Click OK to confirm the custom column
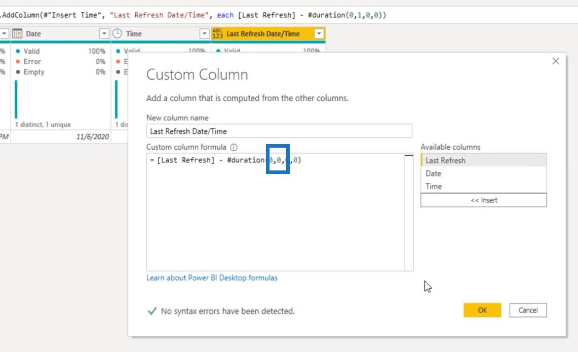 (x=482, y=310)
